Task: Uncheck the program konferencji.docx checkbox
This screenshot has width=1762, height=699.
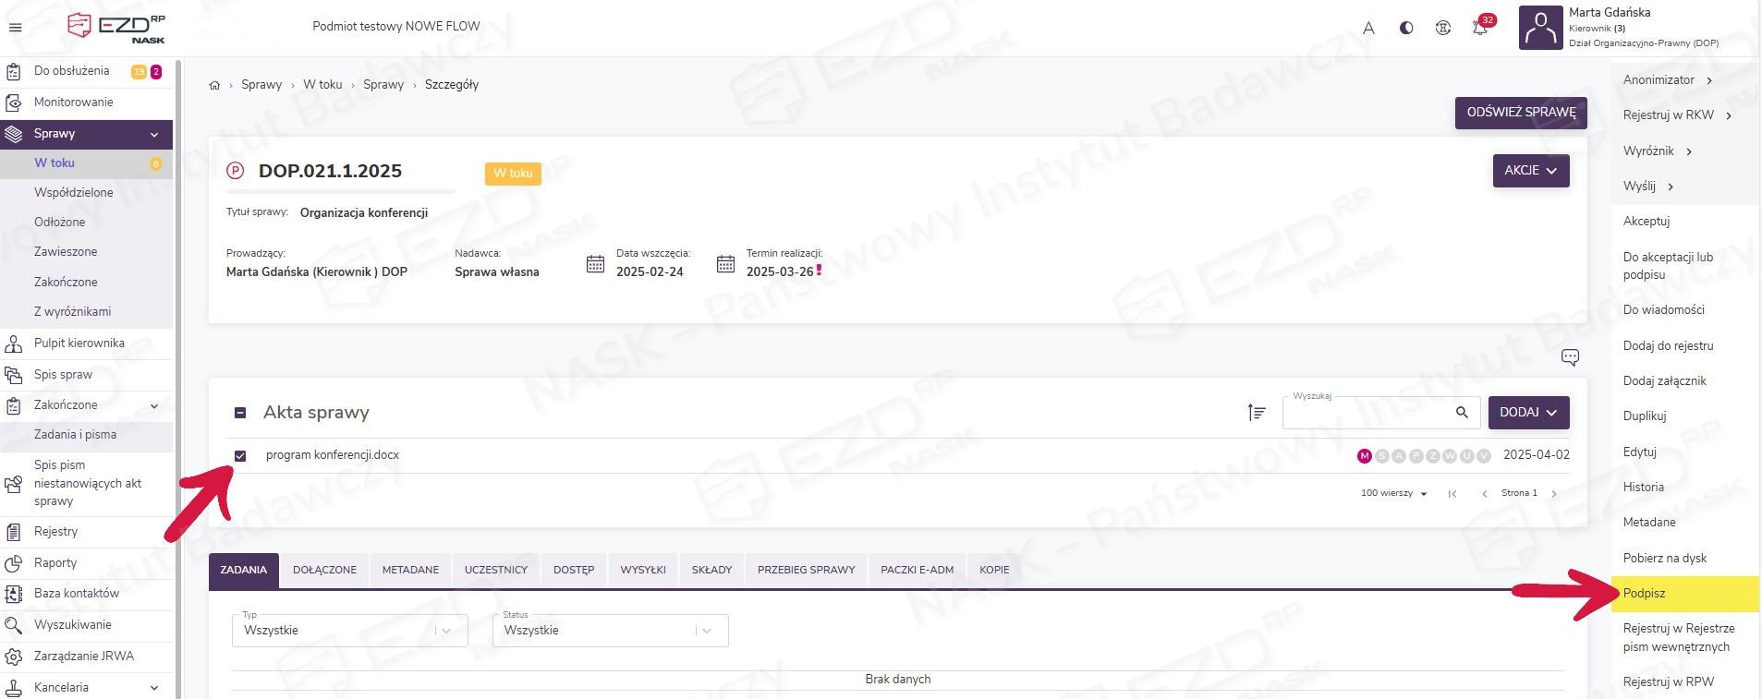Action: coord(240,456)
